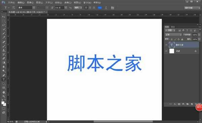Image resolution: width=202 pixels, height=123 pixels.
Task: Select the Zoom tool
Action: pos(4,96)
